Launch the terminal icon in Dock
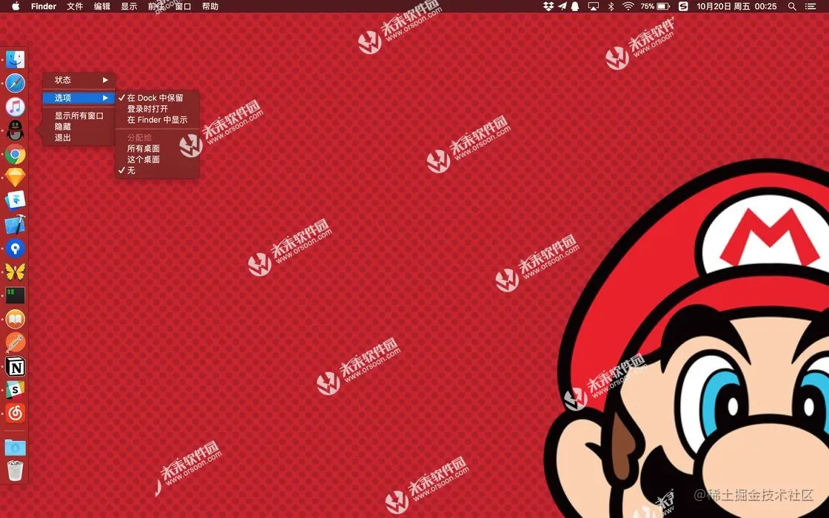The width and height of the screenshot is (829, 518). pyautogui.click(x=15, y=295)
